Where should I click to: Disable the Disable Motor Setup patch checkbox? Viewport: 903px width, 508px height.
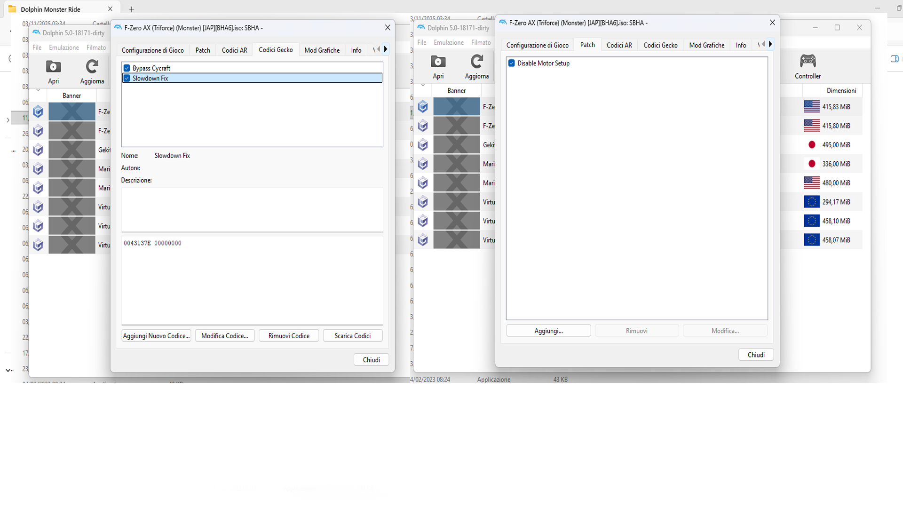[512, 63]
